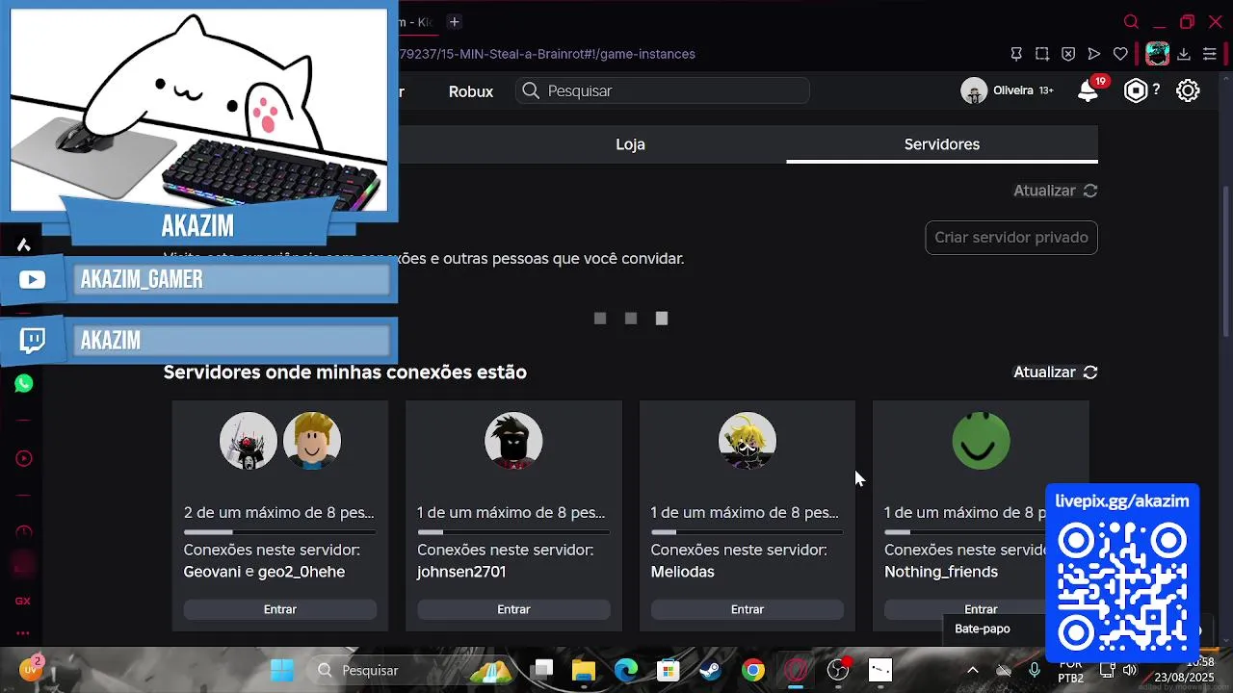1233x693 pixels.
Task: Open the Bate-papo chat bar
Action: [x=983, y=629]
